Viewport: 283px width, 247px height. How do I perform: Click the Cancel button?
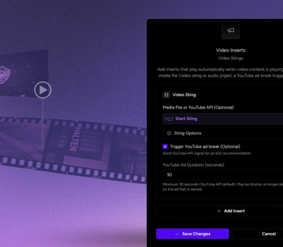258,234
